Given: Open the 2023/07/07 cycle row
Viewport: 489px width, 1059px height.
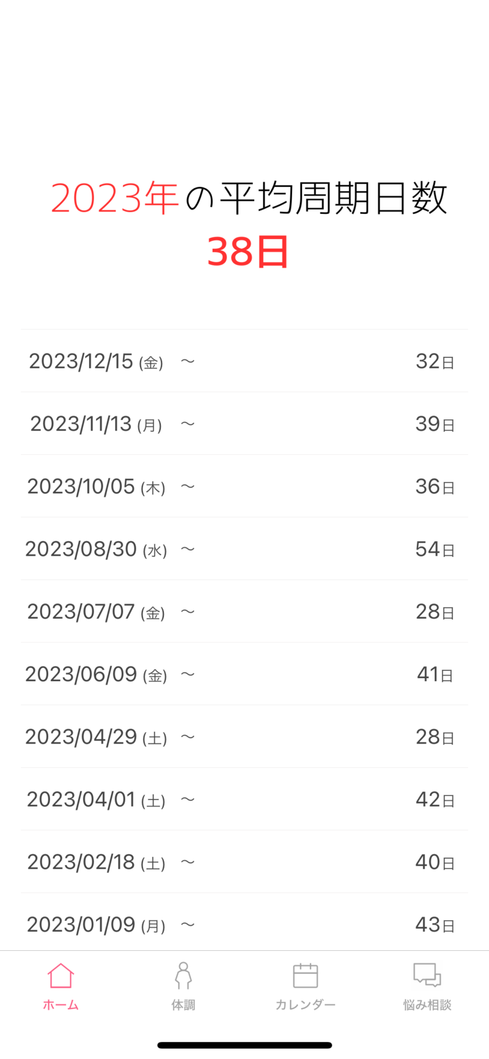Looking at the screenshot, I should point(244,611).
